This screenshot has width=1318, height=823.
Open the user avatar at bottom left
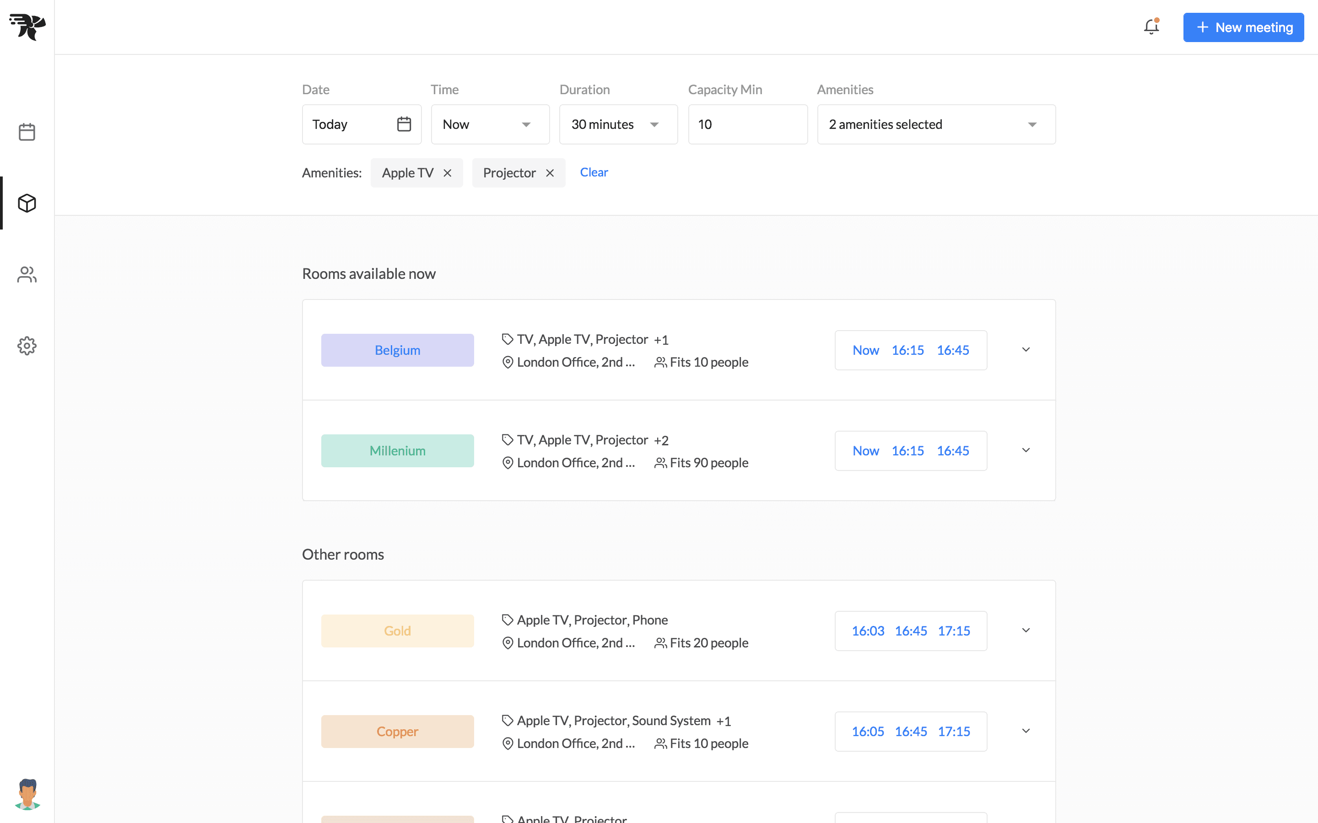click(27, 794)
